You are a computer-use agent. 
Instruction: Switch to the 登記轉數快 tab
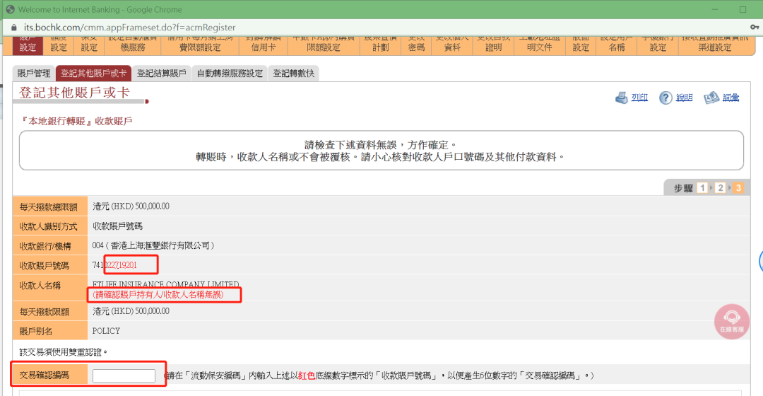pos(293,74)
